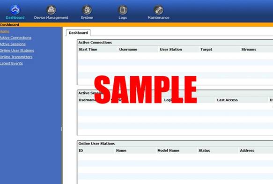Open Active Sessions sidebar link

coord(13,44)
